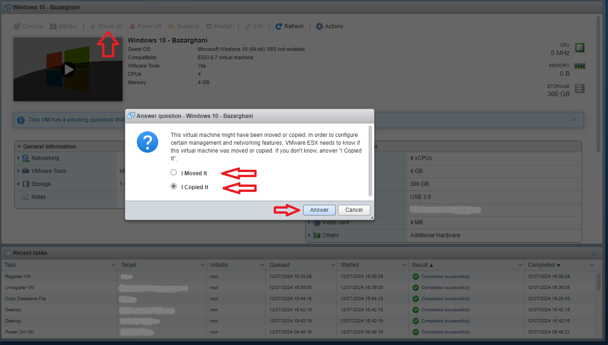This screenshot has width=608, height=345.
Task: Click the Edit pencil toolbar button
Action: 254,26
